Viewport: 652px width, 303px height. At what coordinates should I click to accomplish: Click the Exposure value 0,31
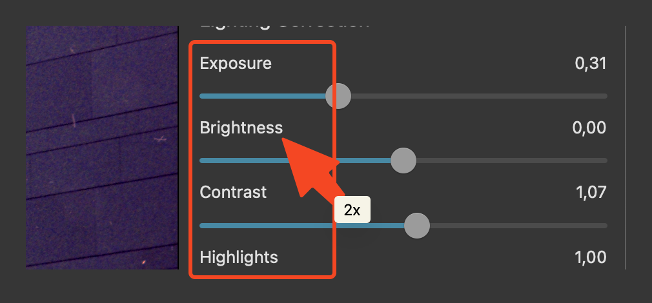(x=590, y=63)
